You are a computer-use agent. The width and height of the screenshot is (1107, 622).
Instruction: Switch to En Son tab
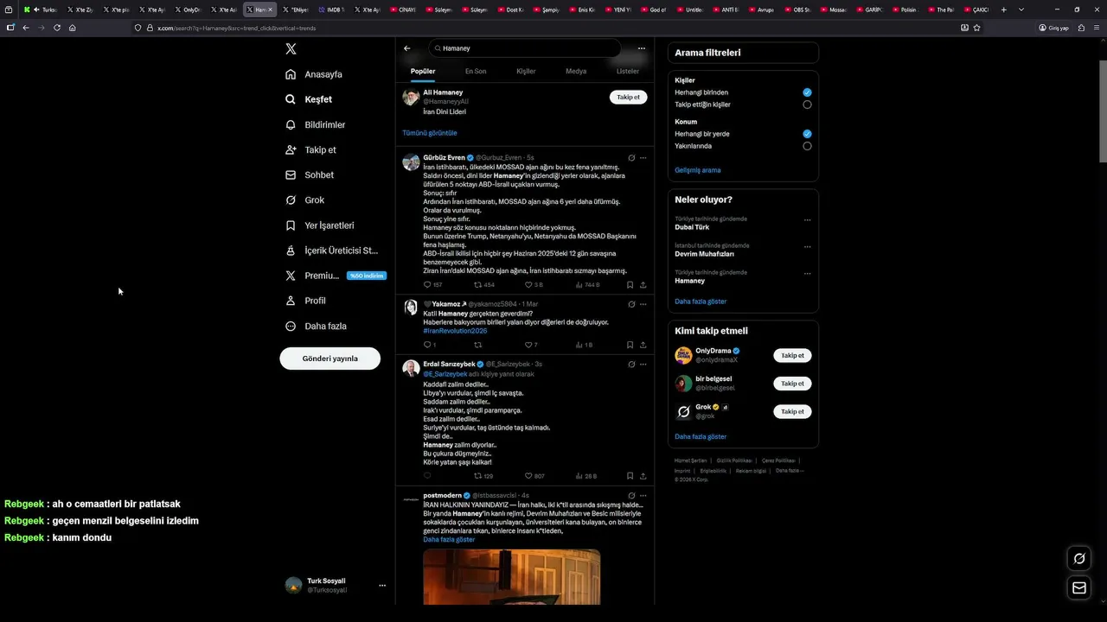[476, 71]
